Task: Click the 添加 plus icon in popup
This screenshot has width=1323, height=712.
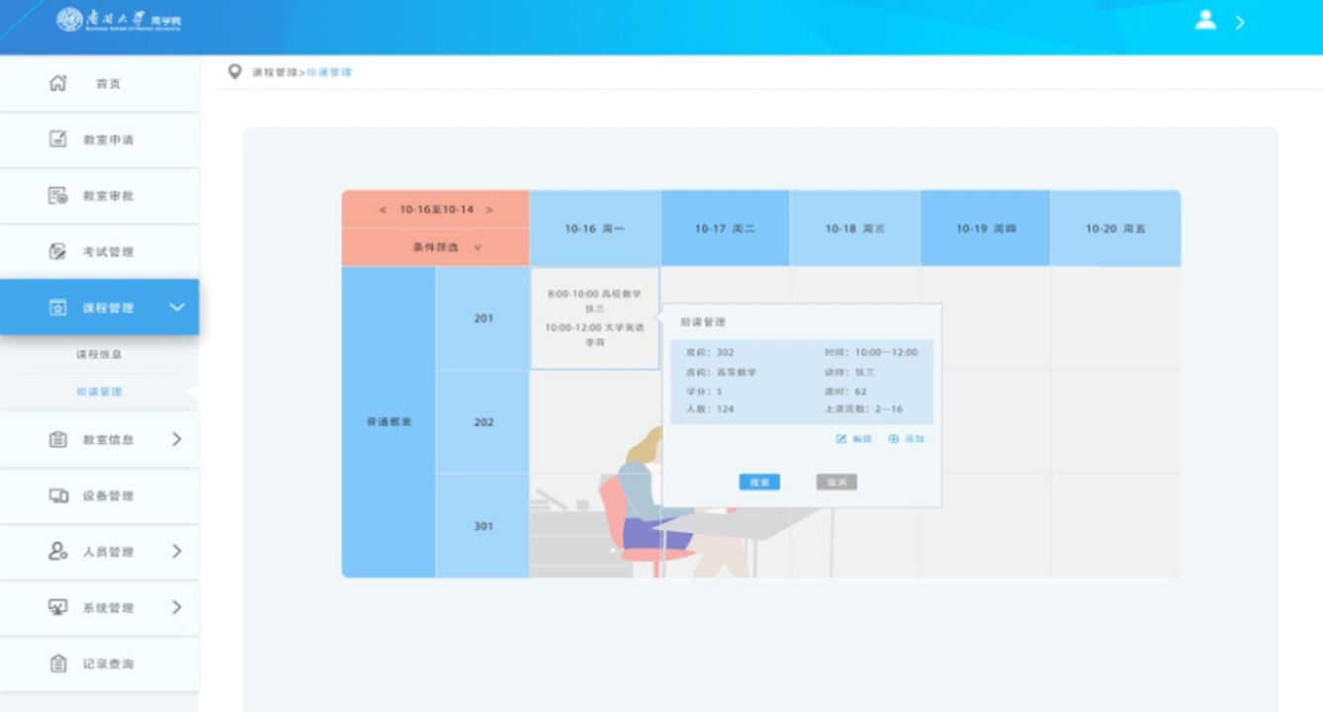Action: click(x=894, y=439)
